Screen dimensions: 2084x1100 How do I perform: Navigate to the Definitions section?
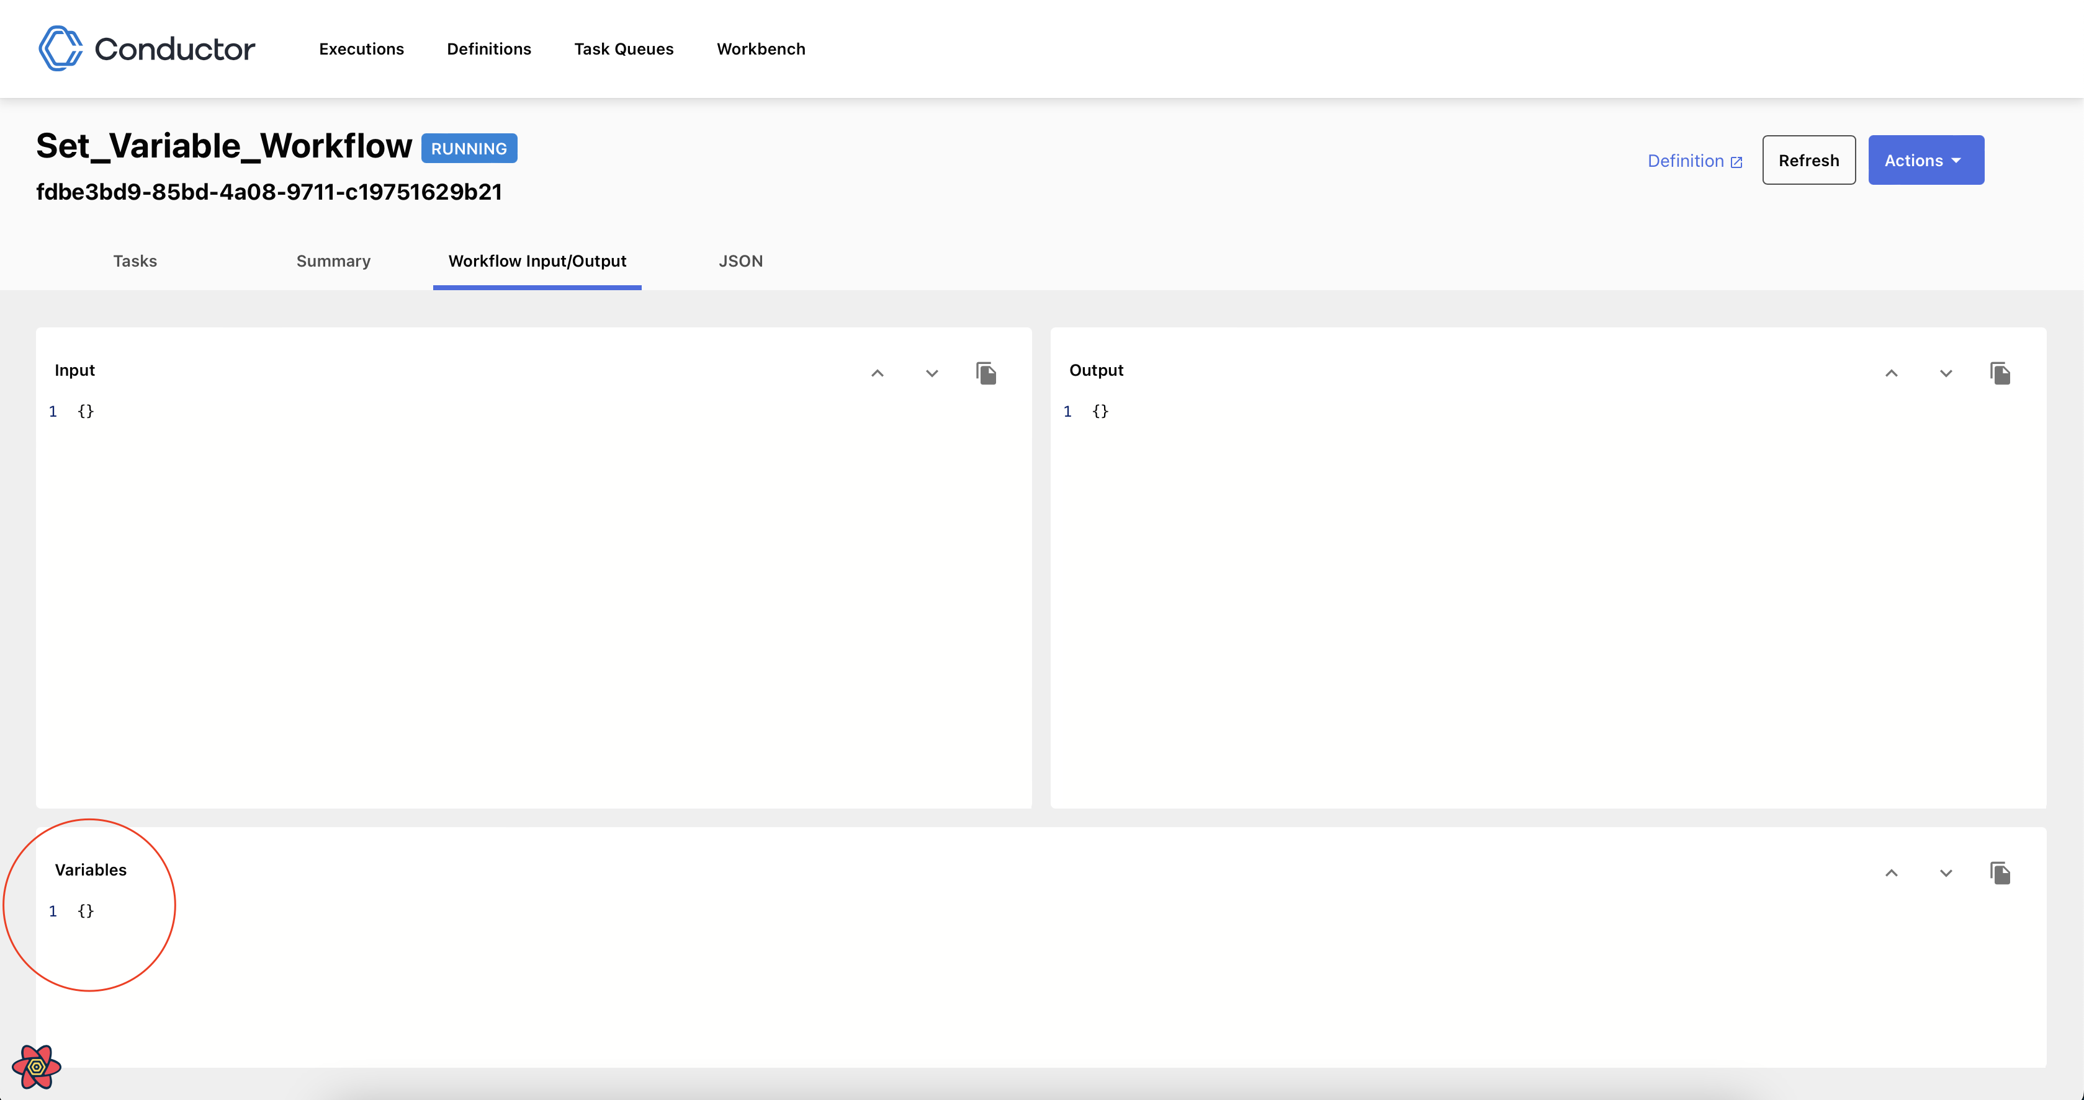pyautogui.click(x=488, y=48)
